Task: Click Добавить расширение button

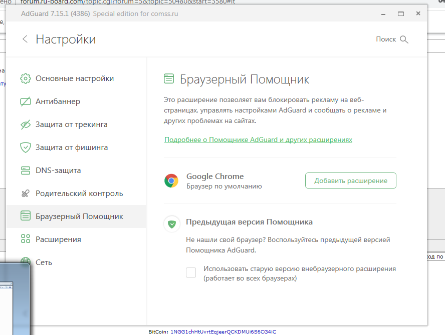Action: point(351,180)
